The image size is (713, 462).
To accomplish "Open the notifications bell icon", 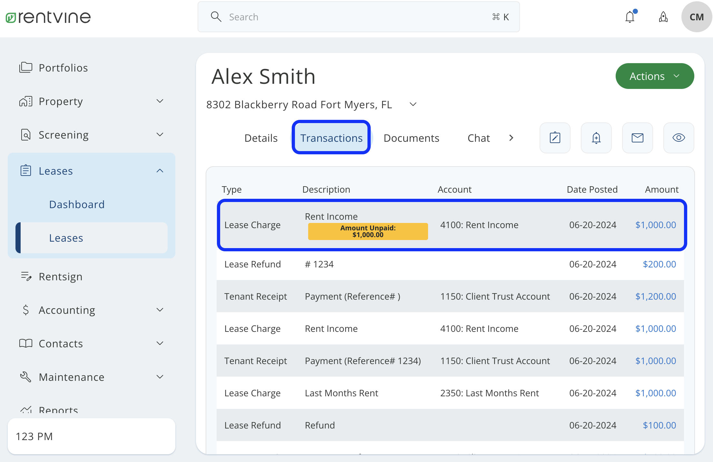I will (x=630, y=17).
